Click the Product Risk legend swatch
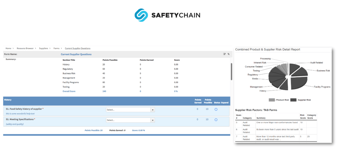Viewport: 340px width, 165px height. pos(272,100)
